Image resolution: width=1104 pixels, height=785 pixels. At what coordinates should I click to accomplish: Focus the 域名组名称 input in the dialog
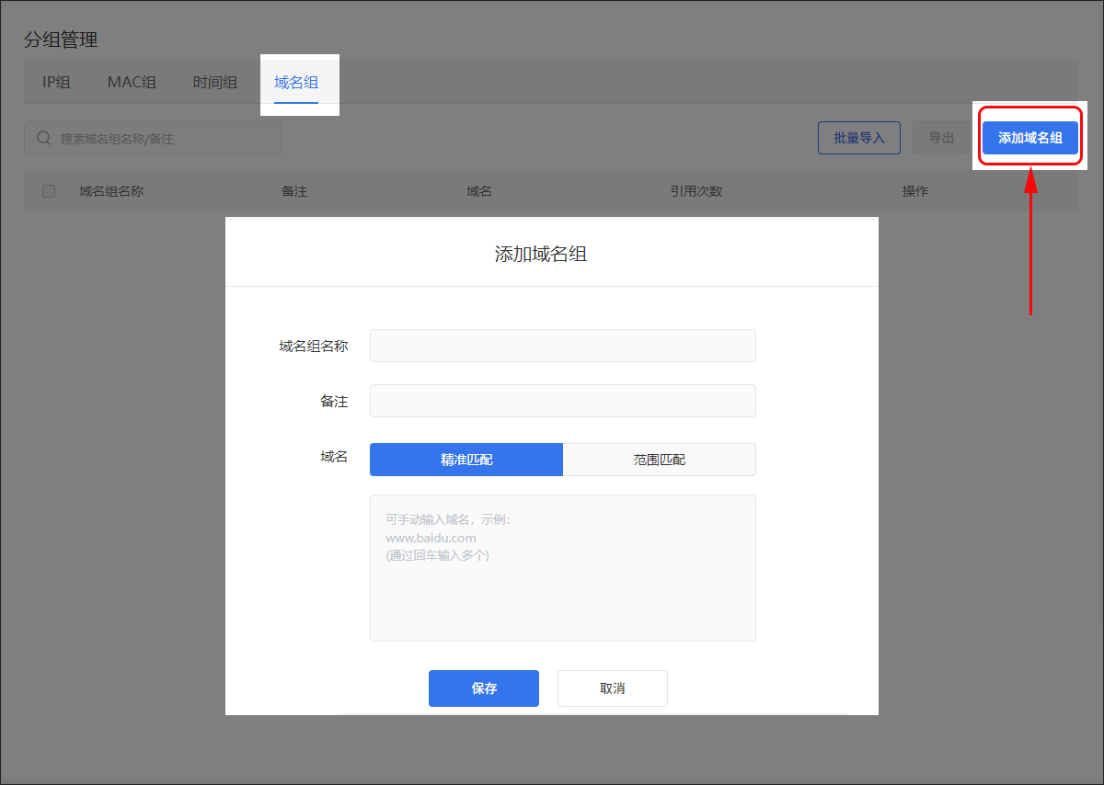[x=562, y=346]
